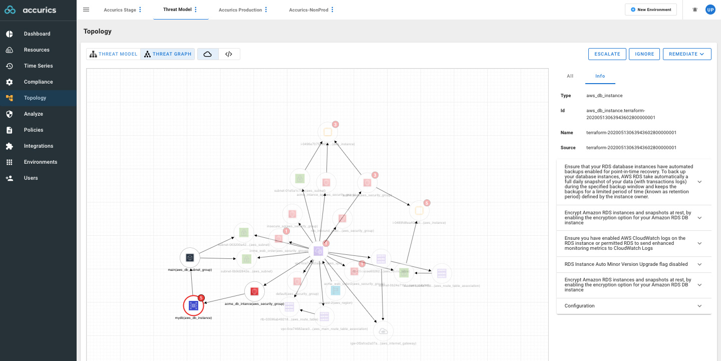The height and width of the screenshot is (361, 721).
Task: Switch to the All tab
Action: point(570,76)
